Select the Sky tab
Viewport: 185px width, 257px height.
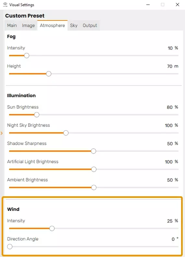(74, 25)
